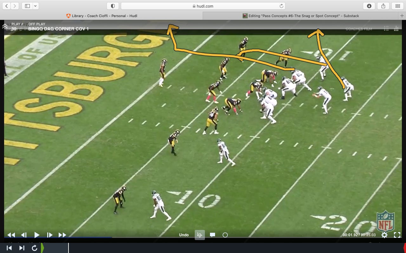Click the elapsed time 00:01.92 readout

coord(350,235)
